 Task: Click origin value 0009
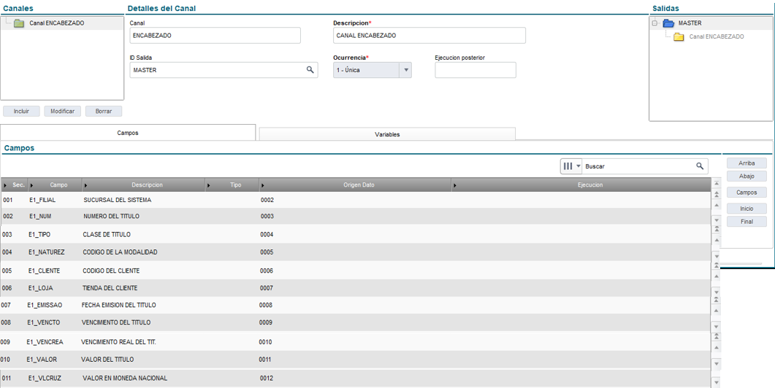[265, 322]
